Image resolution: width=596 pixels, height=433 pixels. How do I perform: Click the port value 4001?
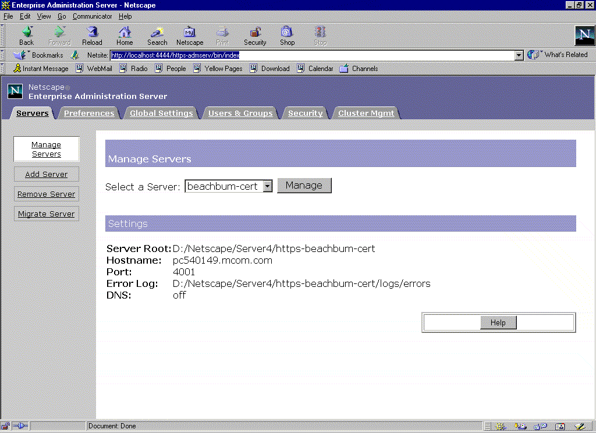(x=183, y=272)
